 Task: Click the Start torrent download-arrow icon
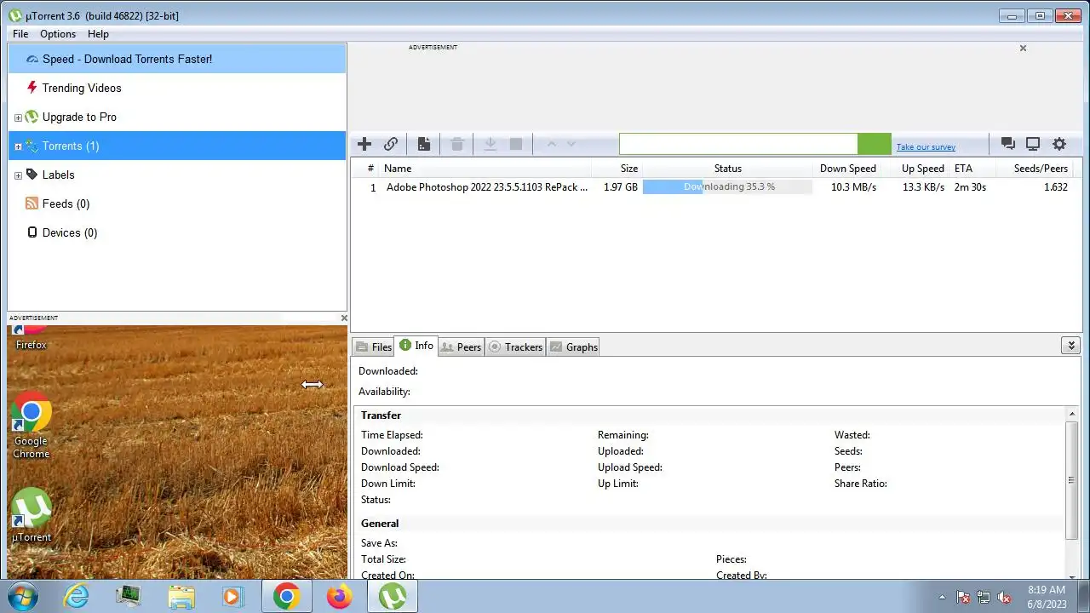tap(490, 144)
